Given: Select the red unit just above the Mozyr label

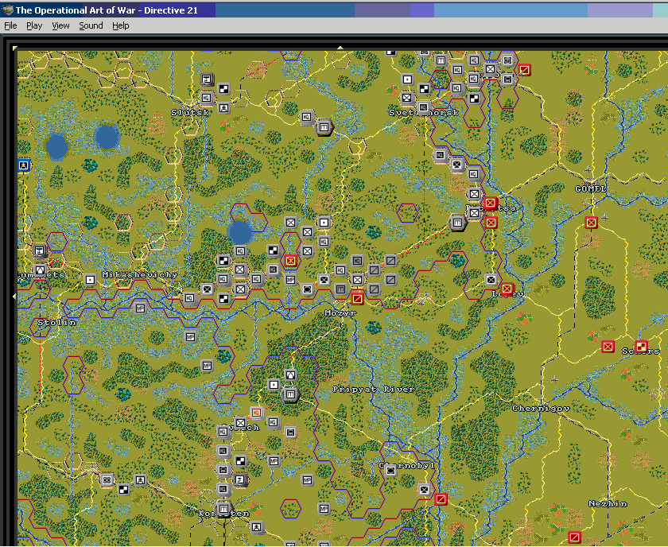Looking at the screenshot, I should point(357,299).
